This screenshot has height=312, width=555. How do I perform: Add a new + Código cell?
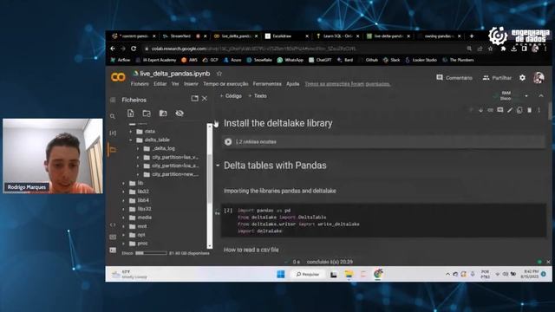click(x=231, y=96)
